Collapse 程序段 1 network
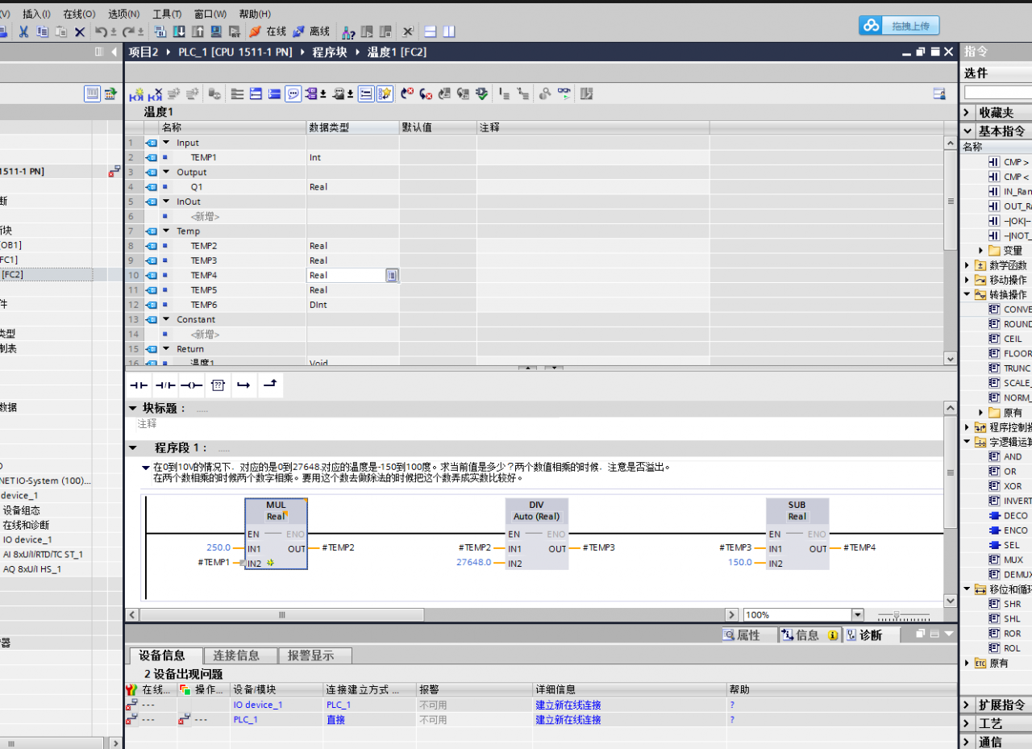Image resolution: width=1032 pixels, height=749 pixels. tap(133, 447)
